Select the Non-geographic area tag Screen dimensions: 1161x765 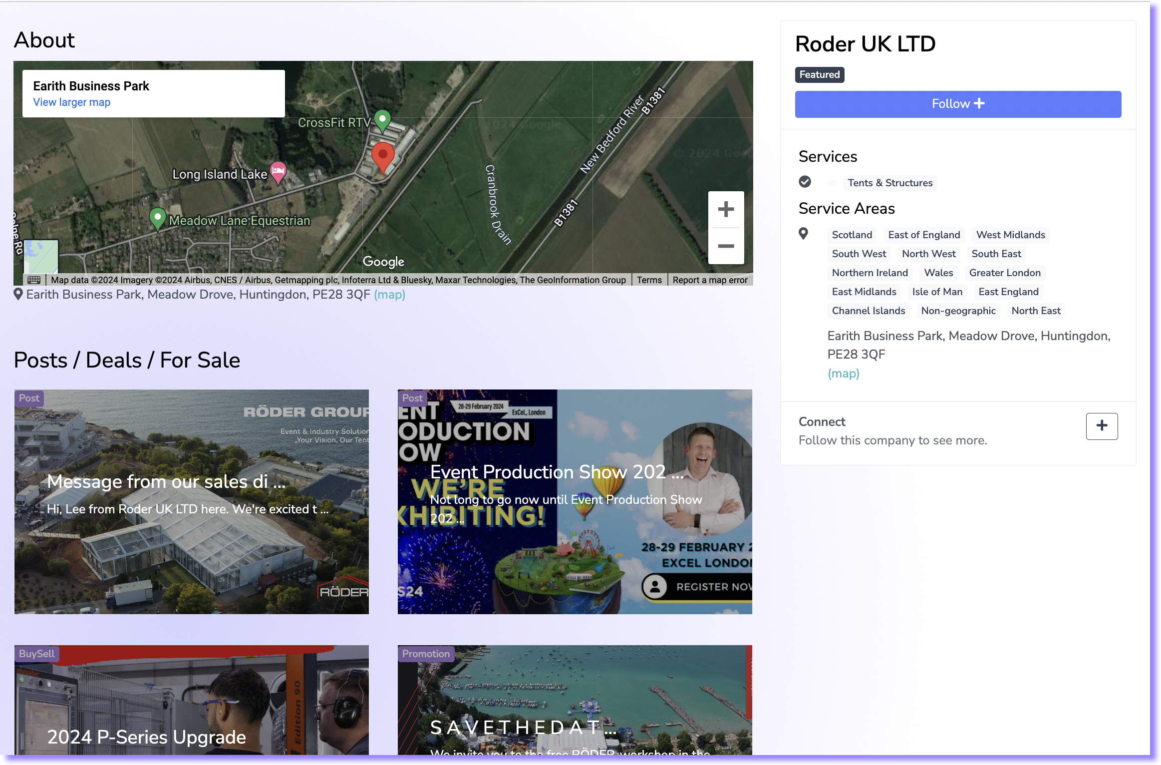pos(958,311)
